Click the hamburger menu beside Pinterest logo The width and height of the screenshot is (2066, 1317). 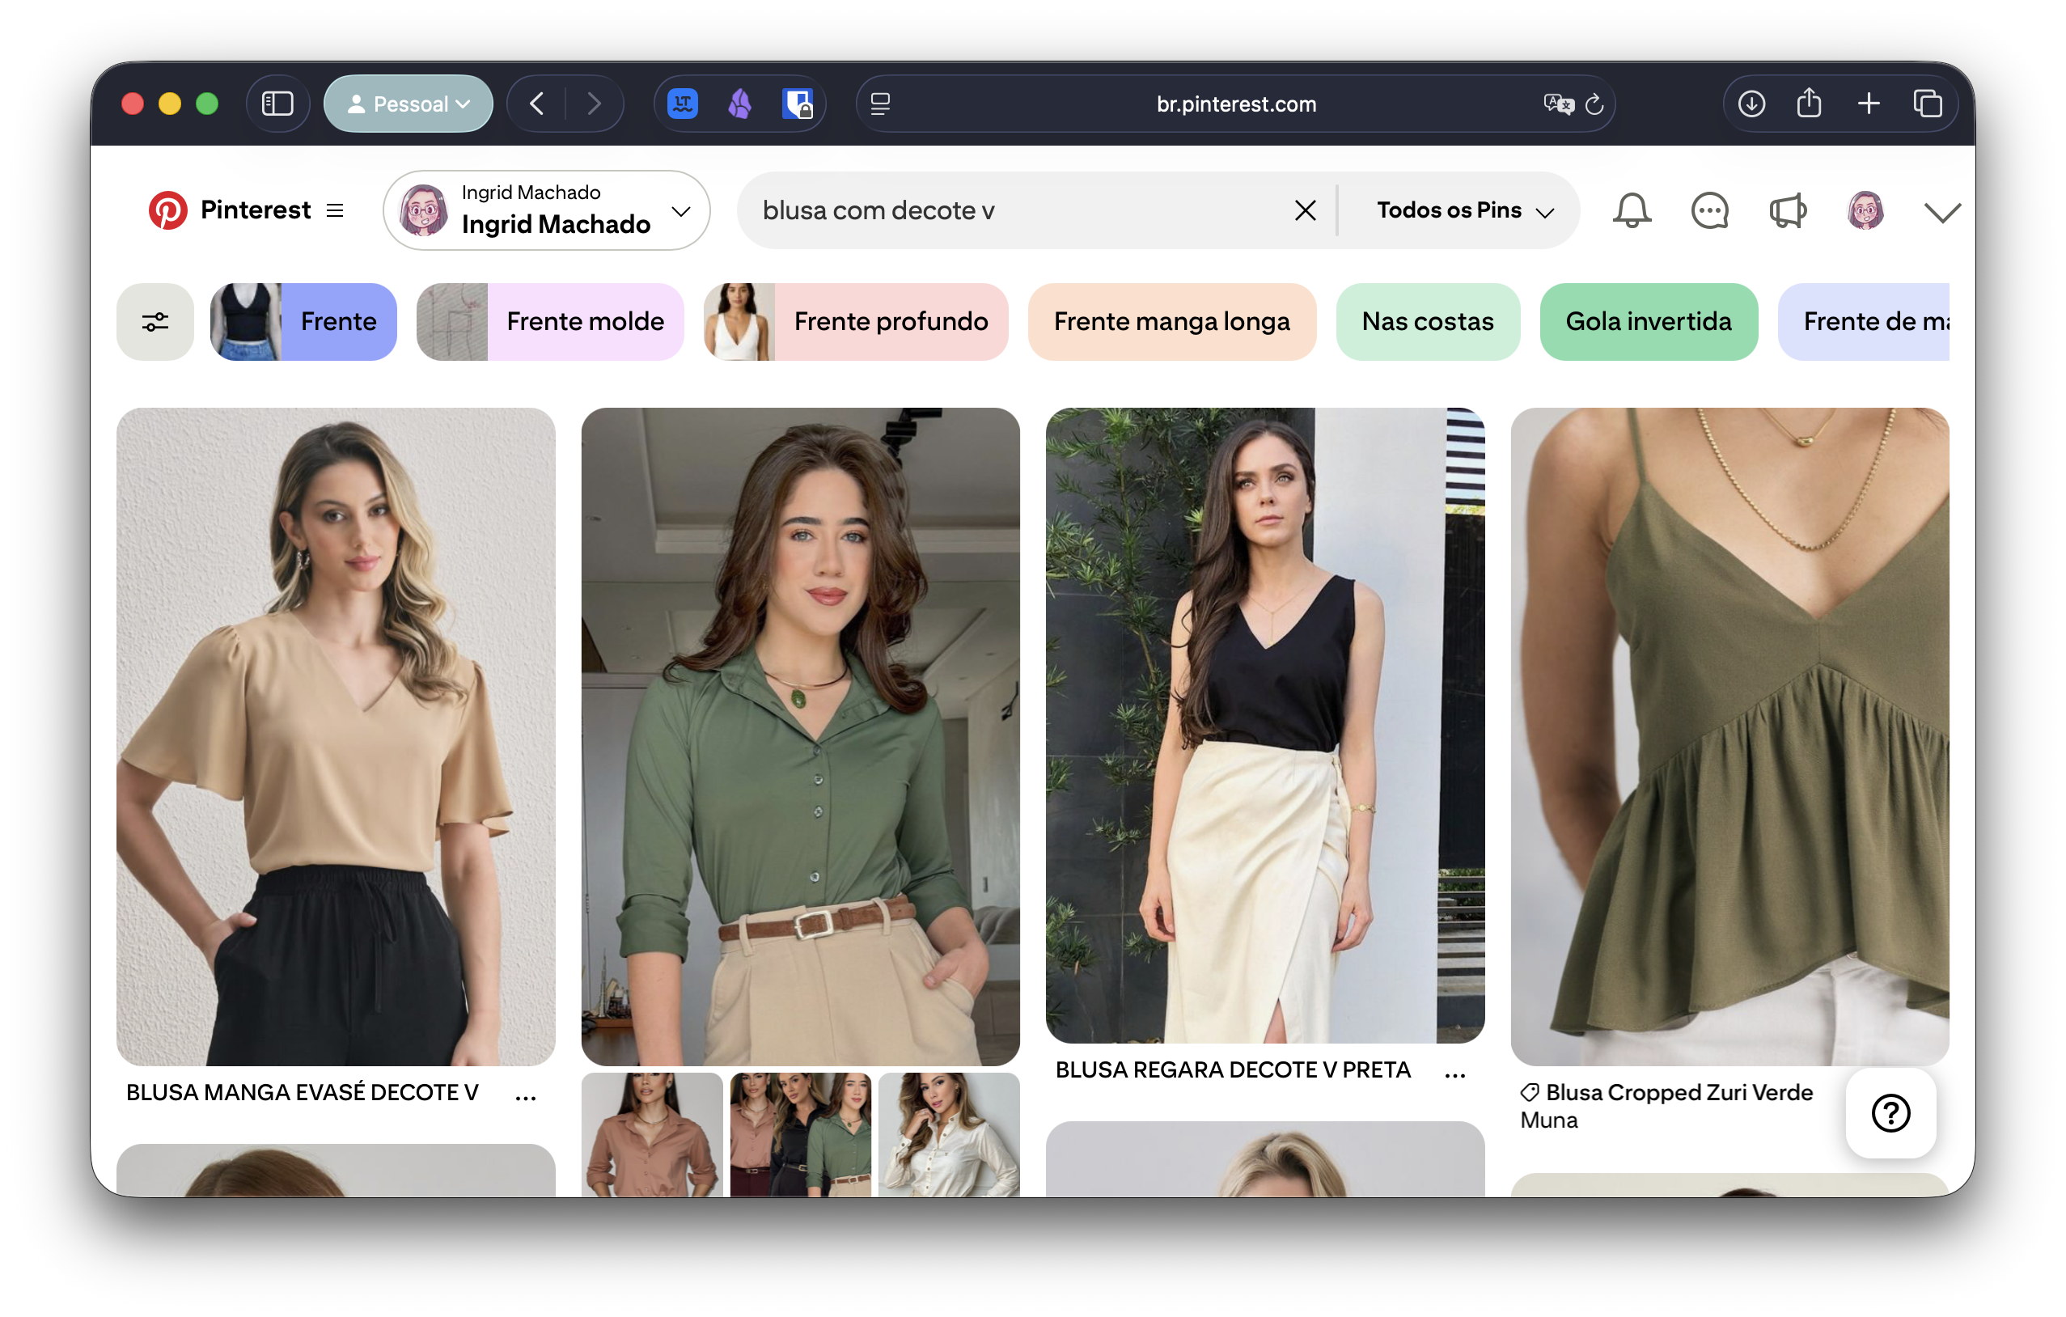coord(335,210)
